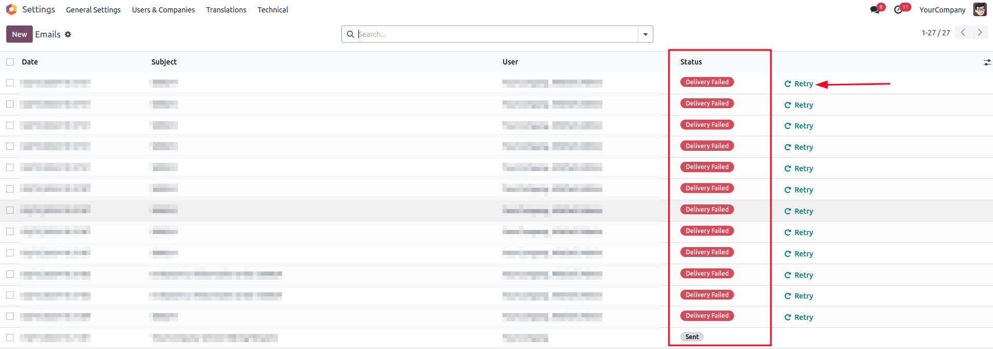Toggle the select-all header checkbox
The image size is (993, 349).
click(10, 62)
